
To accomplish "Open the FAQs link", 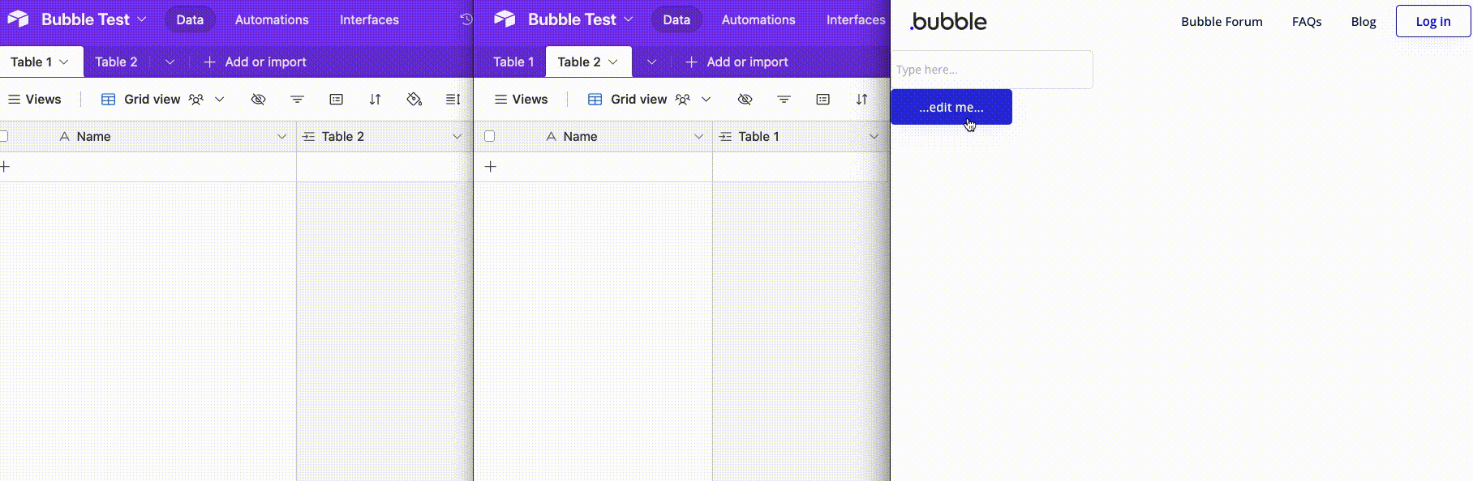I will [1307, 22].
